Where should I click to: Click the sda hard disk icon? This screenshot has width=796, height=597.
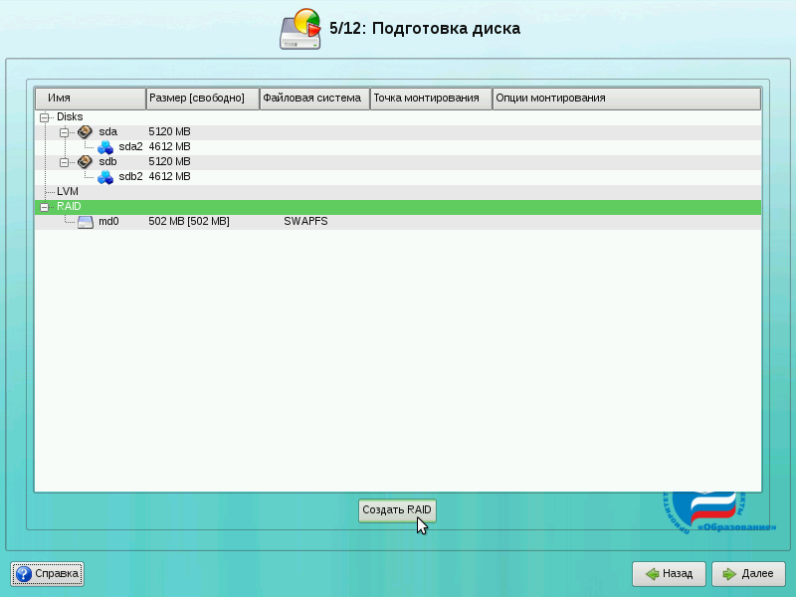[x=85, y=131]
